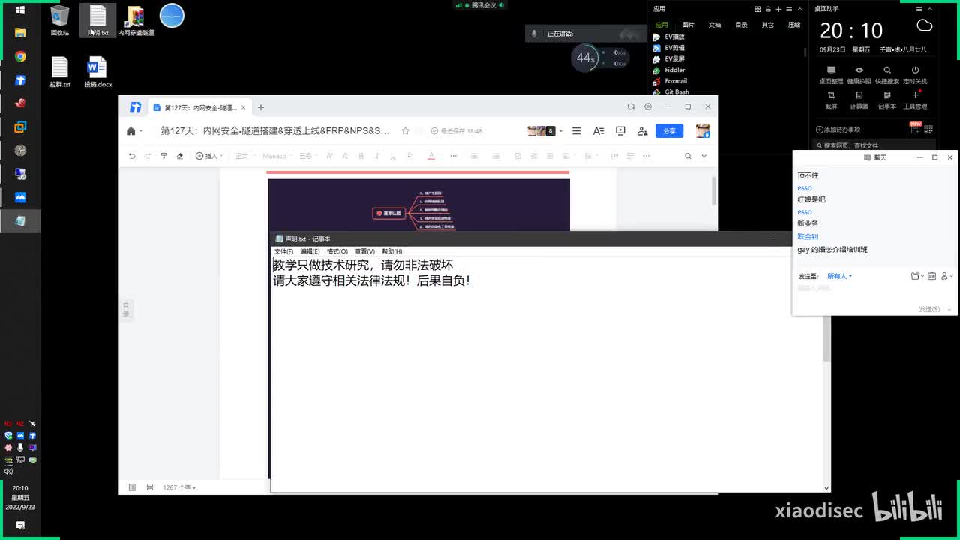Image resolution: width=960 pixels, height=540 pixels.
Task: Open the document outline menu icon
Action: (576, 131)
